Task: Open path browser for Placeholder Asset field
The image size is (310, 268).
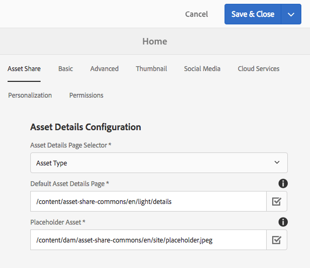Action: click(276, 240)
